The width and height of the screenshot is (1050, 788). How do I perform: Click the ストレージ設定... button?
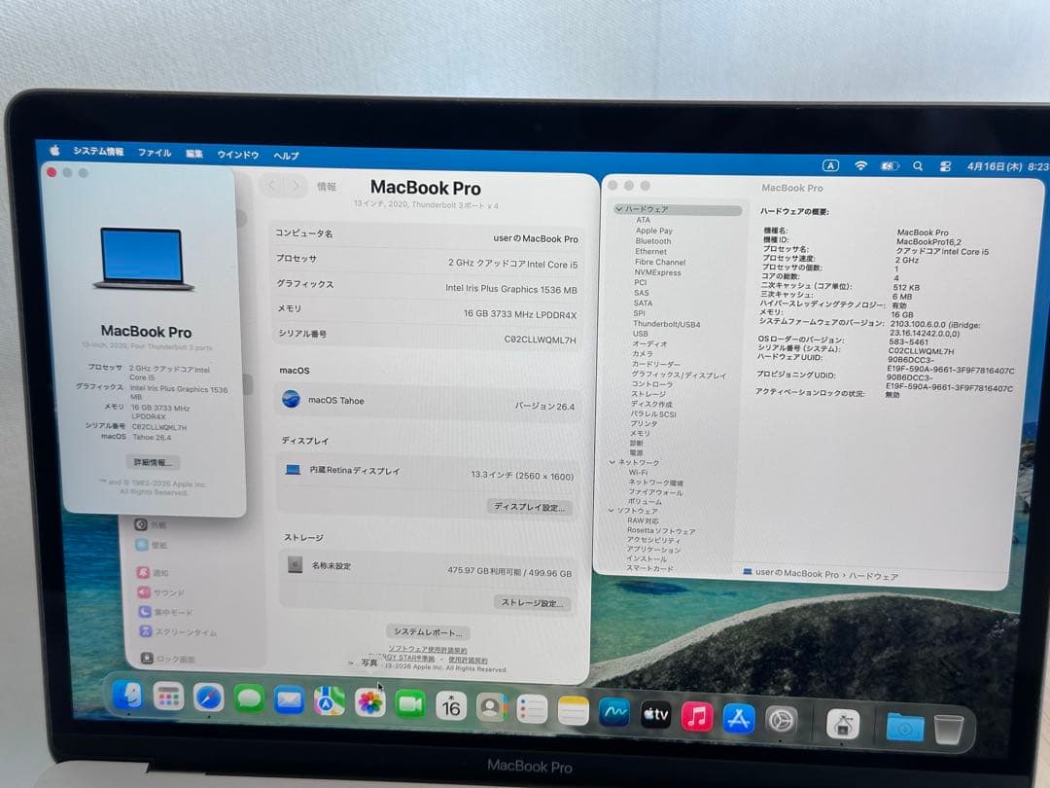(533, 602)
